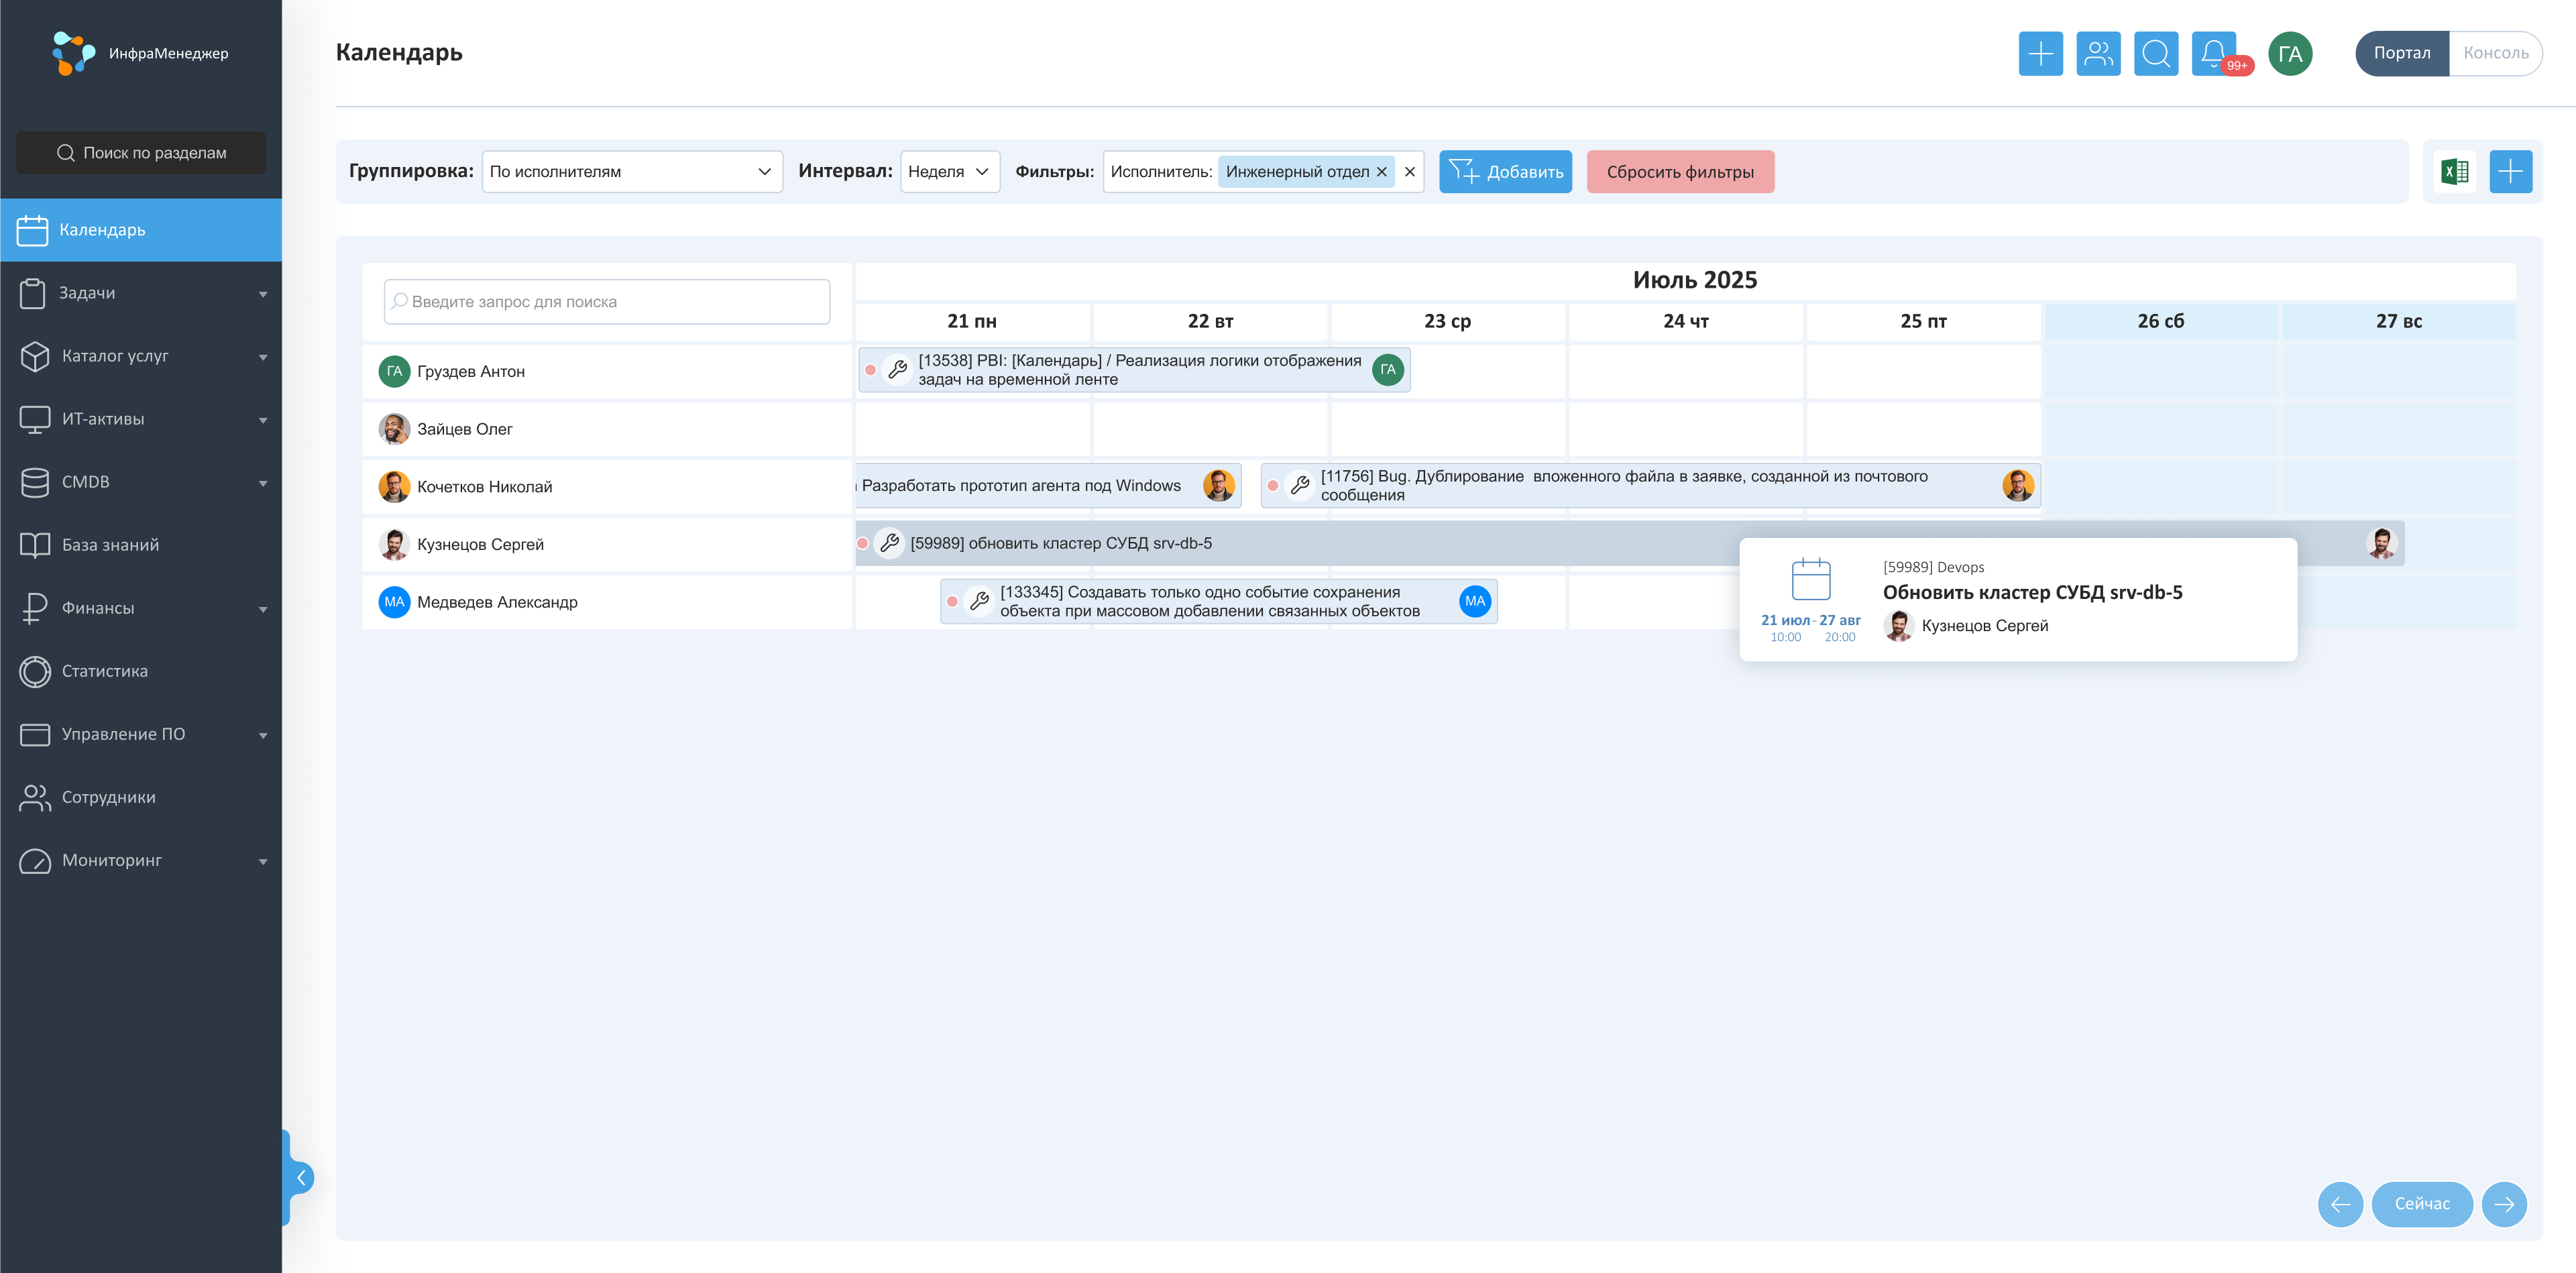Click the global search magnifier icon
Screen dimensions: 2576x1273
coord(2155,53)
